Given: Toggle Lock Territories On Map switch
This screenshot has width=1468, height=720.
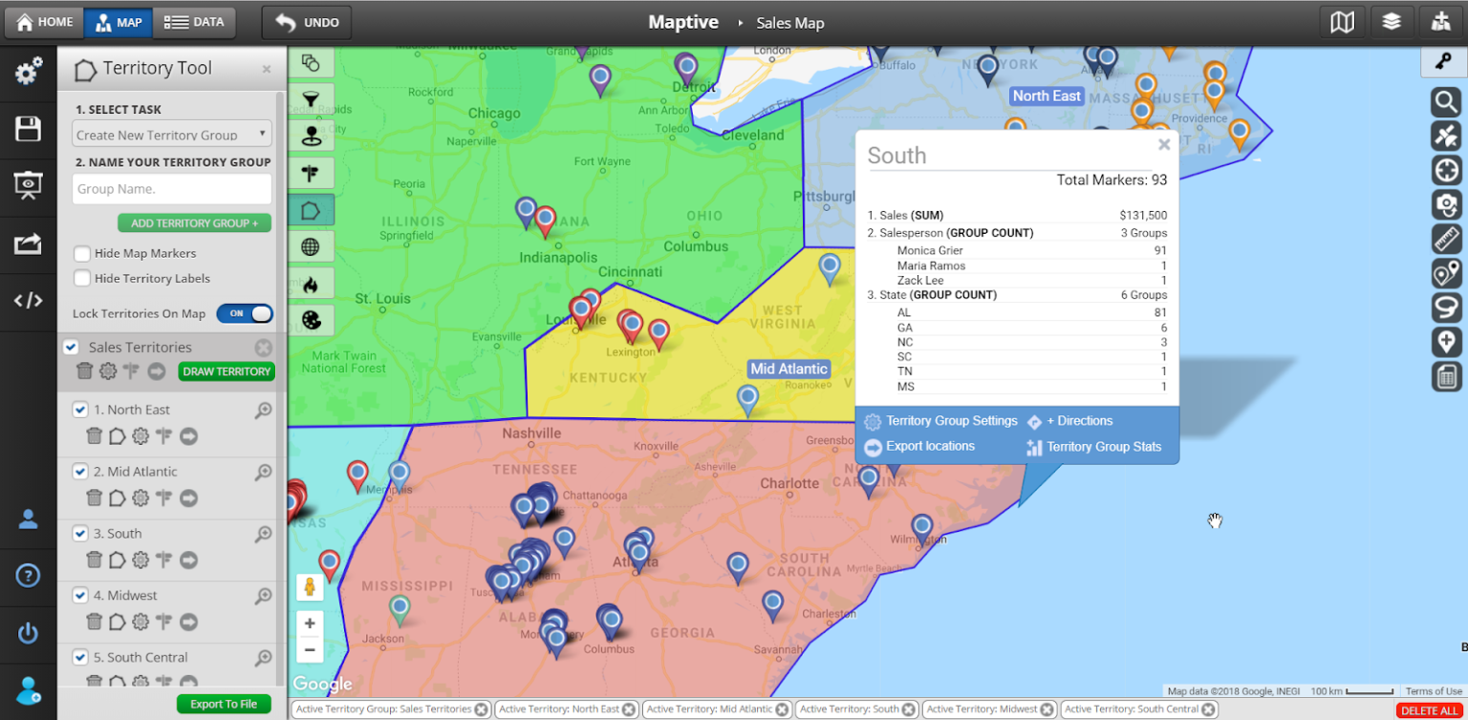Looking at the screenshot, I should pyautogui.click(x=245, y=313).
